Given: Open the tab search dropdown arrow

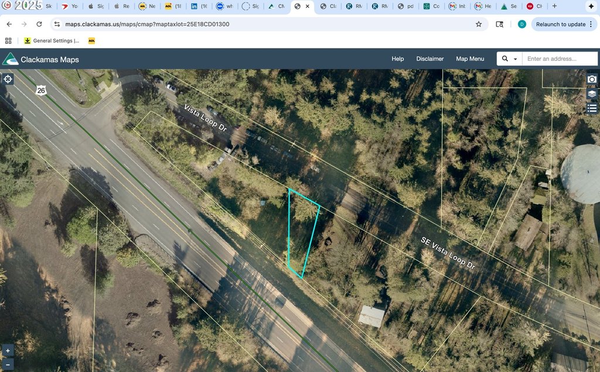Looking at the screenshot, I should 590,6.
